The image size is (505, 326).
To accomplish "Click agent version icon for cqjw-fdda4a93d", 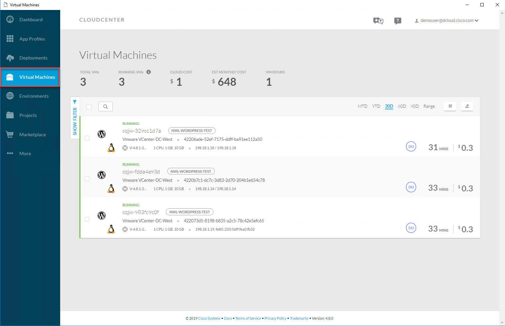I will (125, 189).
